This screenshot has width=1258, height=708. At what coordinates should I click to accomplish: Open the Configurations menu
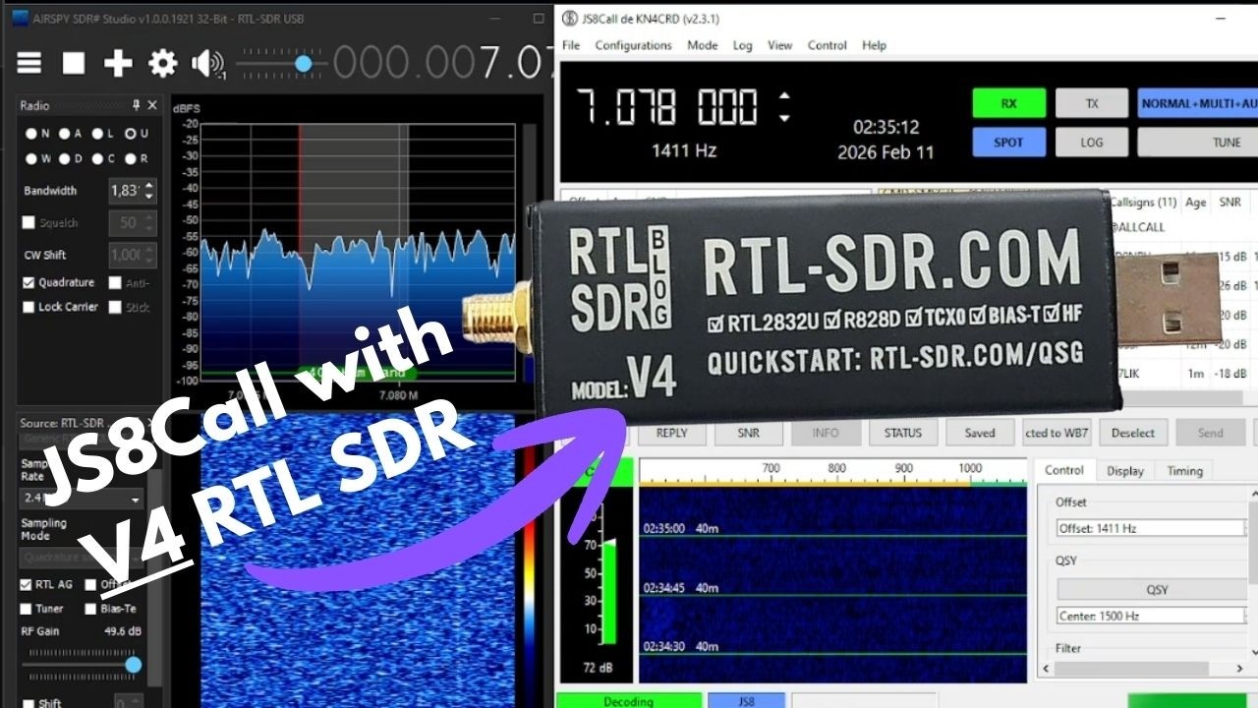coord(633,45)
